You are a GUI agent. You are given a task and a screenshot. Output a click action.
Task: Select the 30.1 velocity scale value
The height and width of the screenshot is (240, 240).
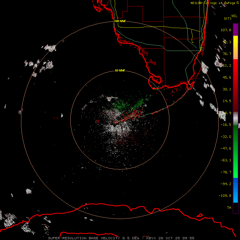click(x=227, y=89)
